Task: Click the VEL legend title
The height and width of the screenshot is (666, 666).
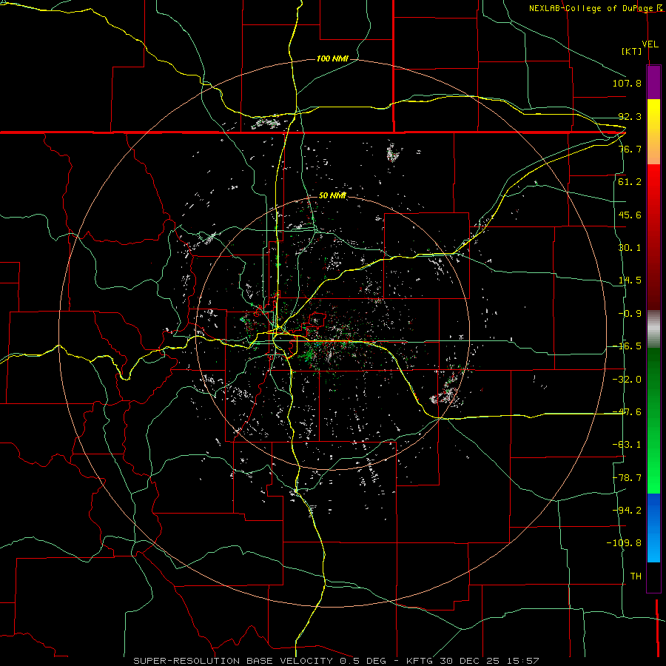Action: pyautogui.click(x=650, y=44)
